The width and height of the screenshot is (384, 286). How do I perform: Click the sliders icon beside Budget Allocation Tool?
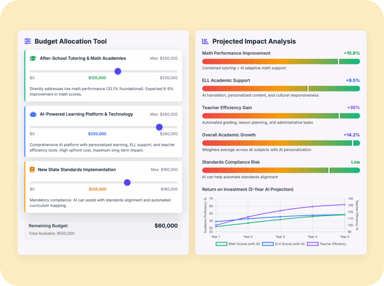[28, 42]
